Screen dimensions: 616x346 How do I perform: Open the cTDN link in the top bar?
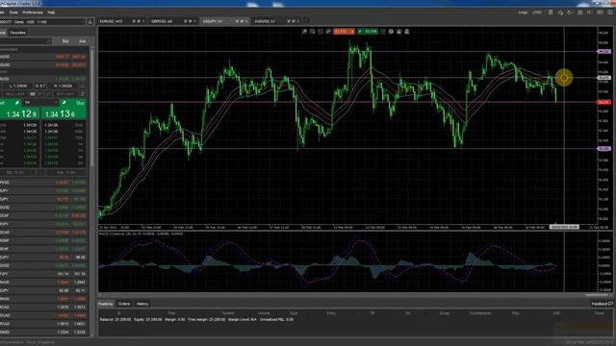pos(537,12)
